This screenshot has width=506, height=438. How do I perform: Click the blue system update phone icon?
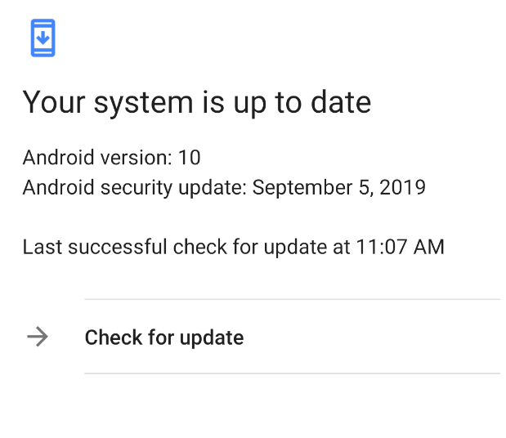[43, 38]
